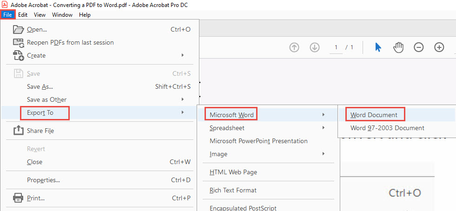Screen dimensions: 456x211
Task: Click the zoom in plus icon
Action: click(439, 47)
